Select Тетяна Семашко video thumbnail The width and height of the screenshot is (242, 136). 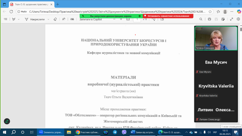coord(216,38)
